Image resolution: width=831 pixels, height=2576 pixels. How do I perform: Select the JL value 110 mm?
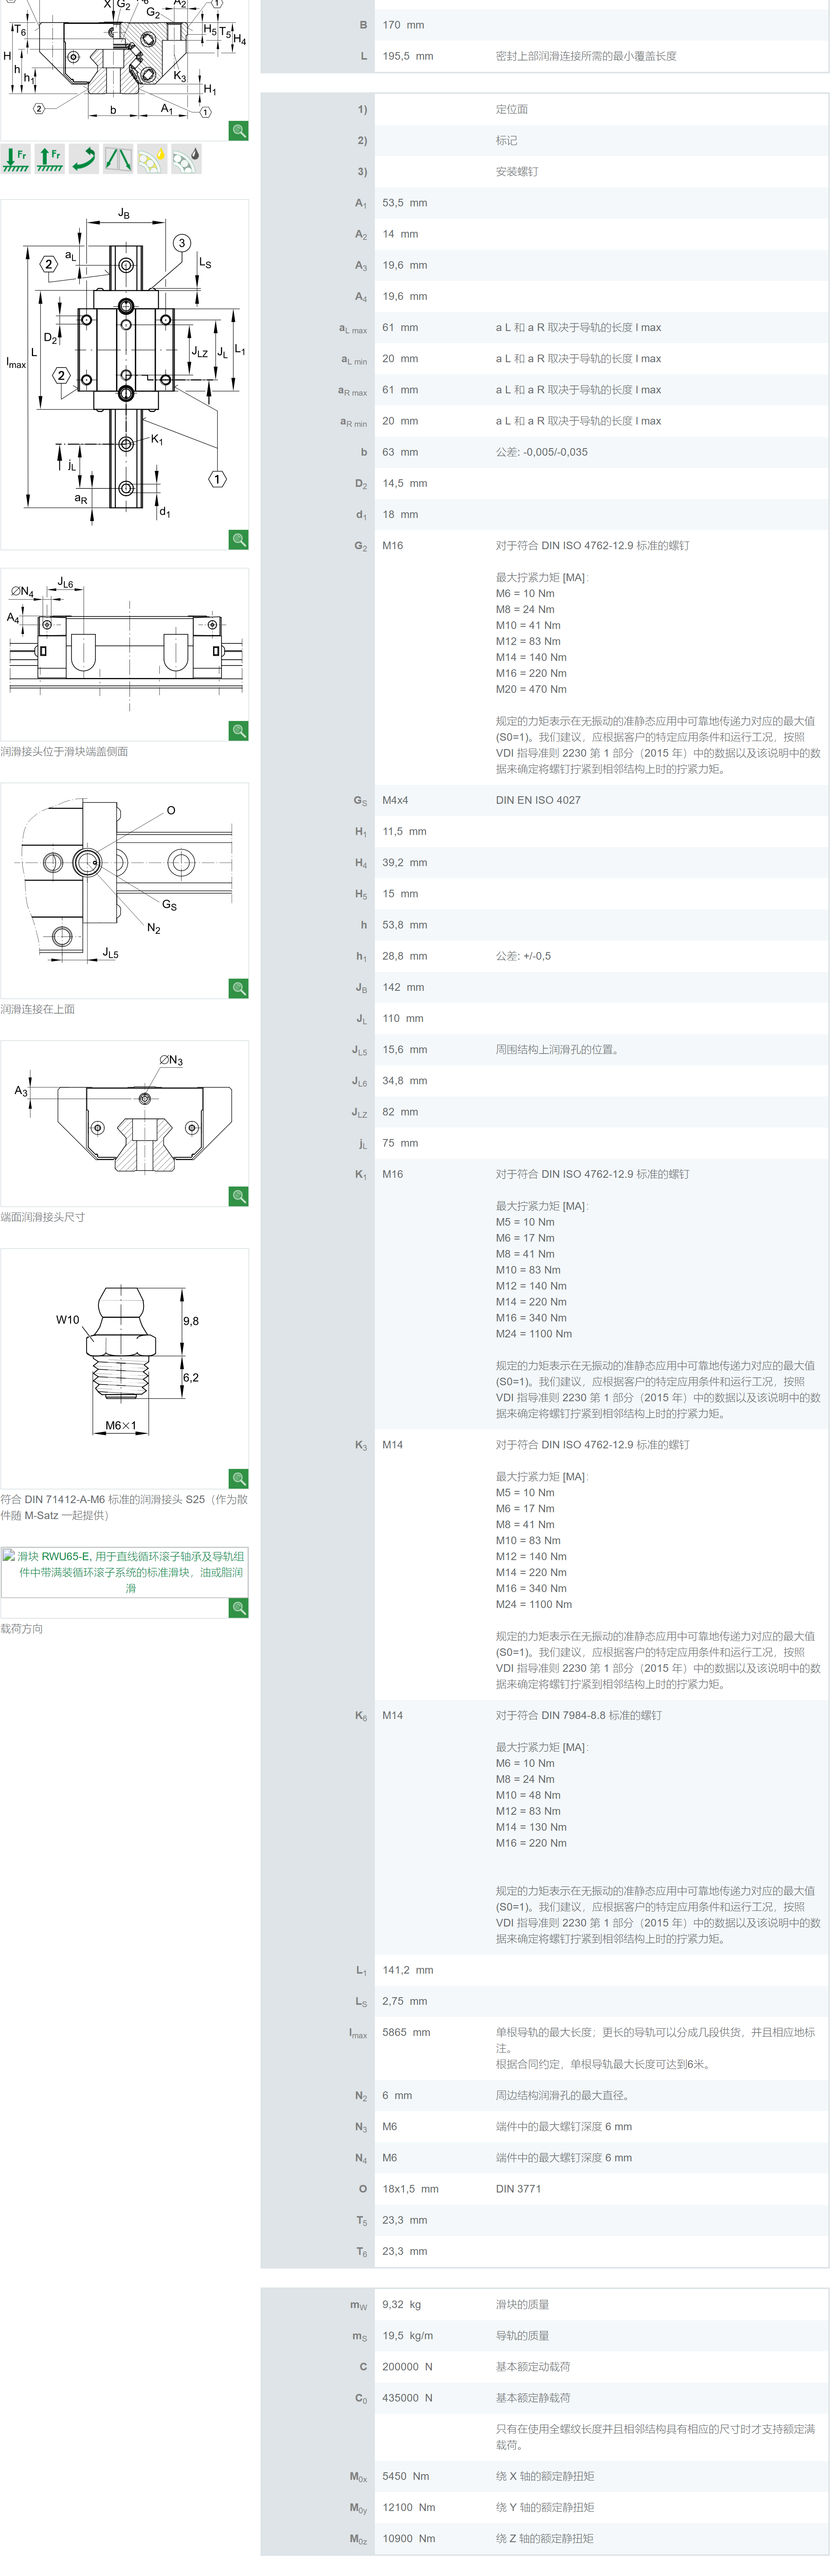[403, 1018]
